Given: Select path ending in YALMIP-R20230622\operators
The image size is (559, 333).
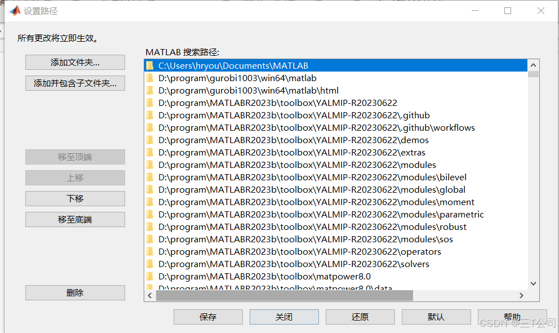Looking at the screenshot, I should pyautogui.click(x=336, y=252).
